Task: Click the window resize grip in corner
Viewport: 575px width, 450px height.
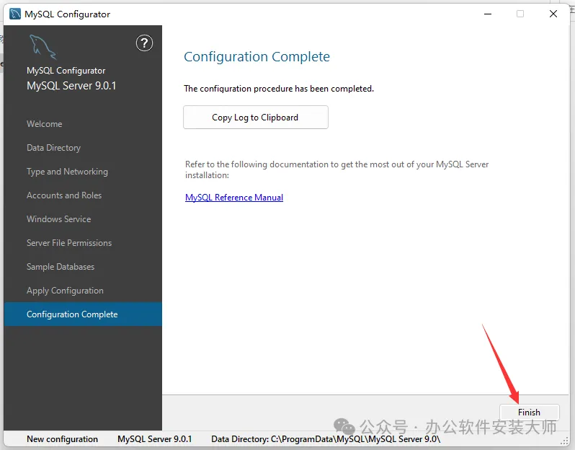Action: coord(565,441)
